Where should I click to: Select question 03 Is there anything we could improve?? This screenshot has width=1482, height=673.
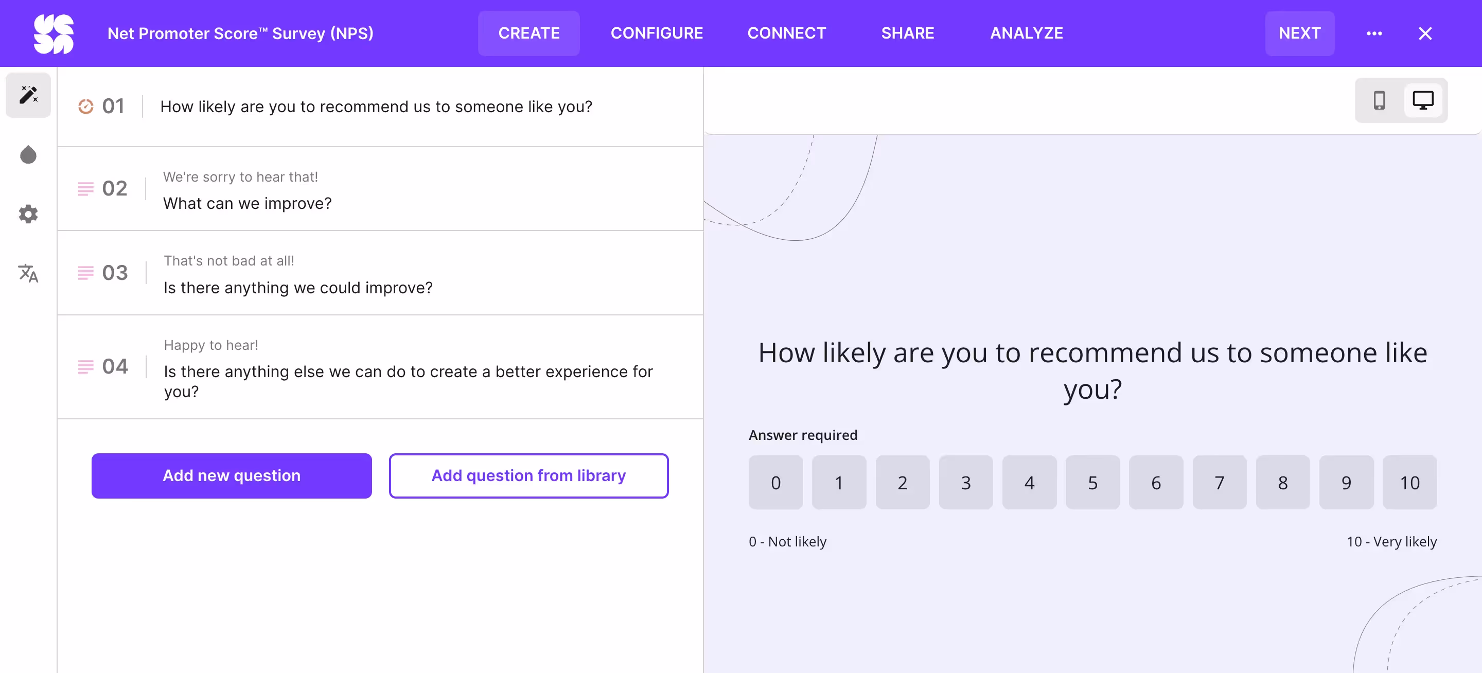click(380, 273)
